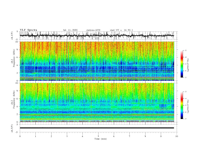This screenshot has width=199, height=153.
Task: Click time axis tick label "3"
Action: (x=67, y=136)
